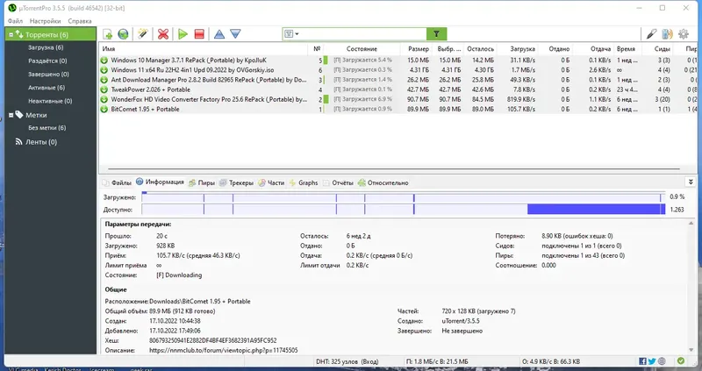Click the info pane scrollbar down arrow
Viewport: 702px width, 371px height.
pos(691,350)
